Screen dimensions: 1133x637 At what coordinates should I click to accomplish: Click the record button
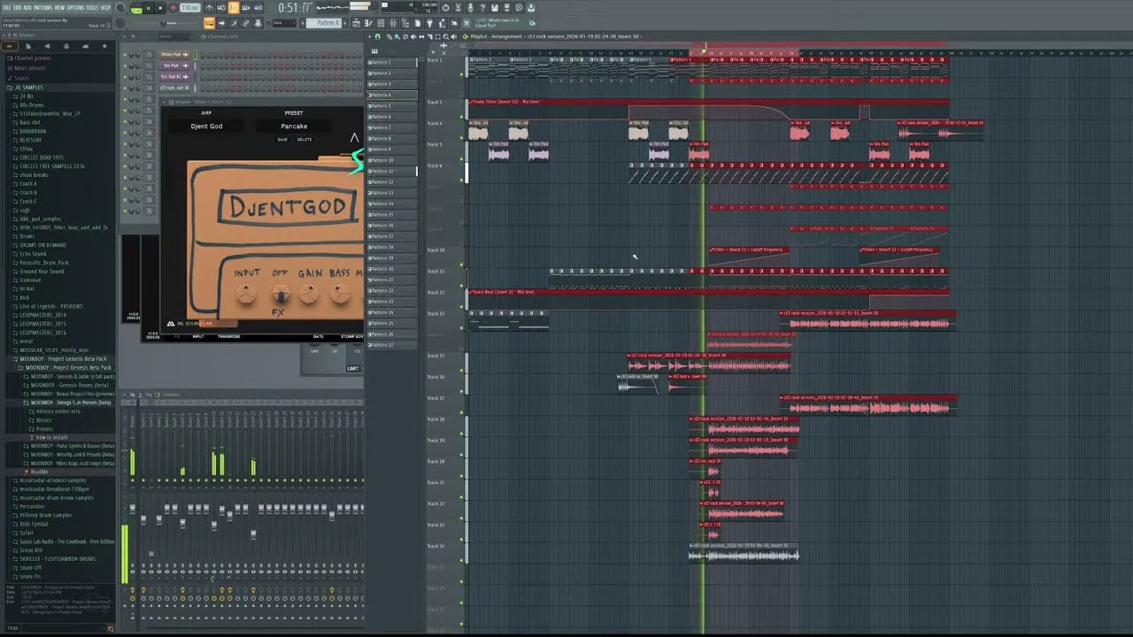pos(173,8)
